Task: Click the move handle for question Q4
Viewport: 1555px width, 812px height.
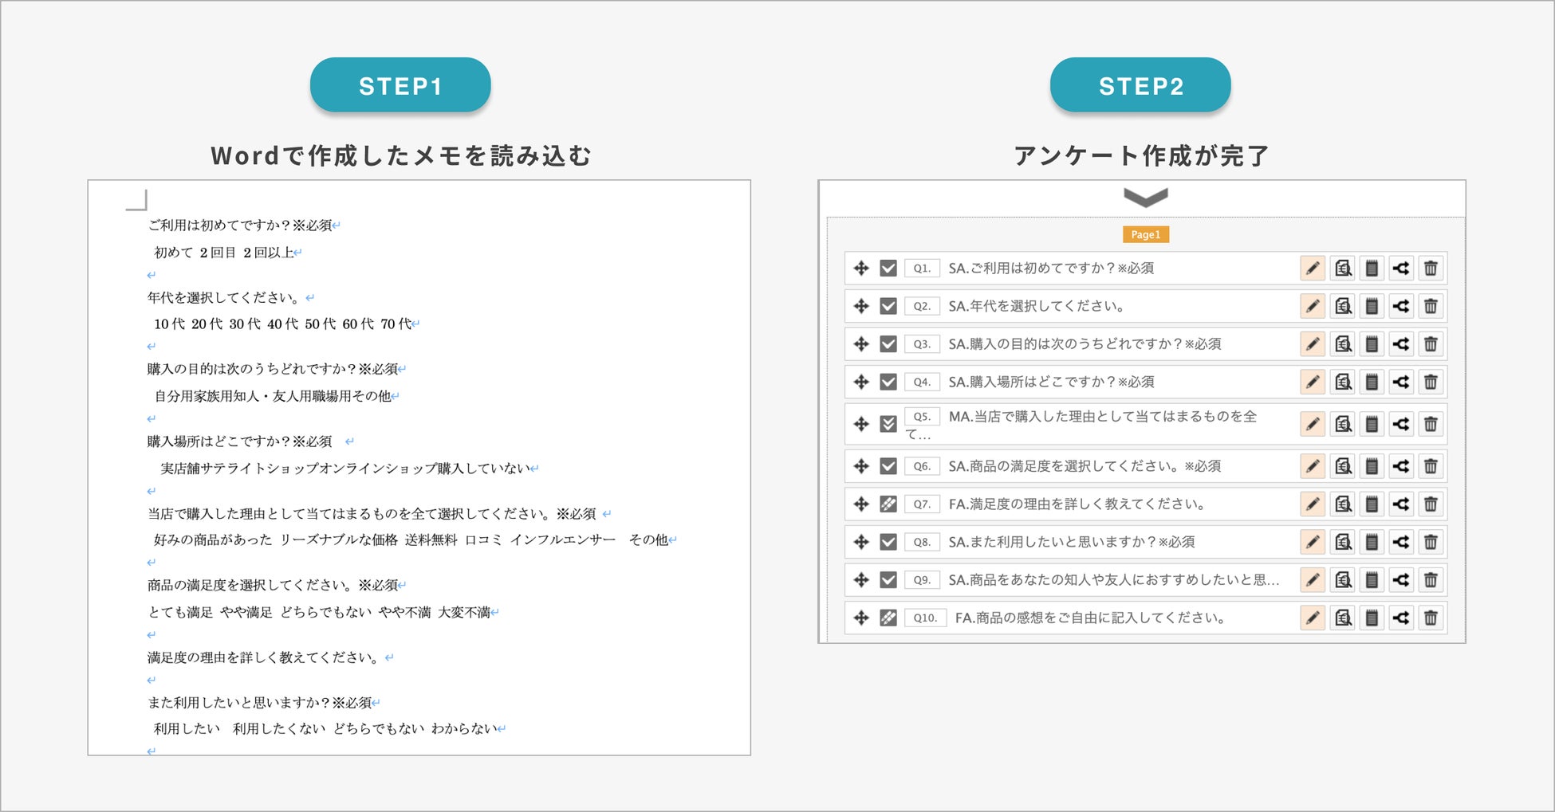Action: click(861, 382)
